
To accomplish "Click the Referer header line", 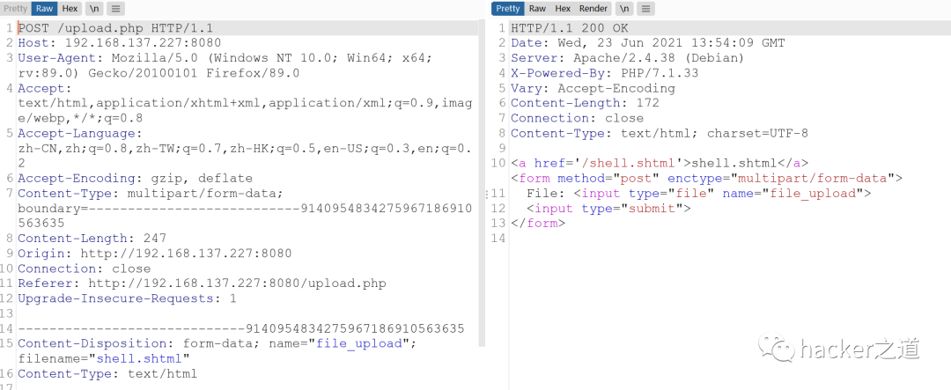I will point(202,283).
